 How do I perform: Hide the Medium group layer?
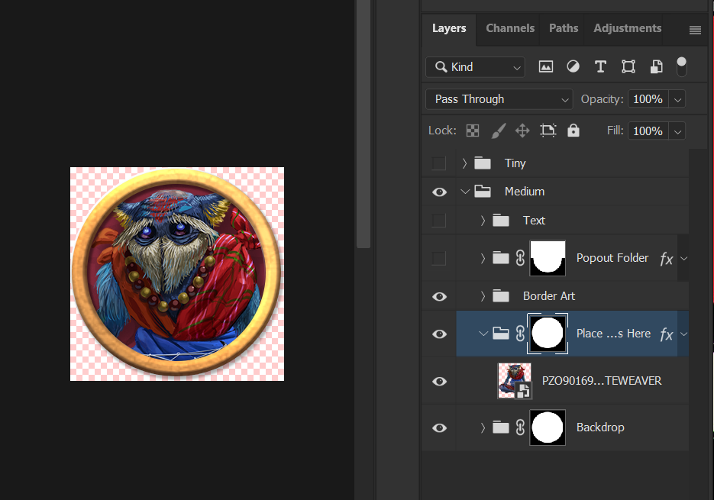point(439,192)
